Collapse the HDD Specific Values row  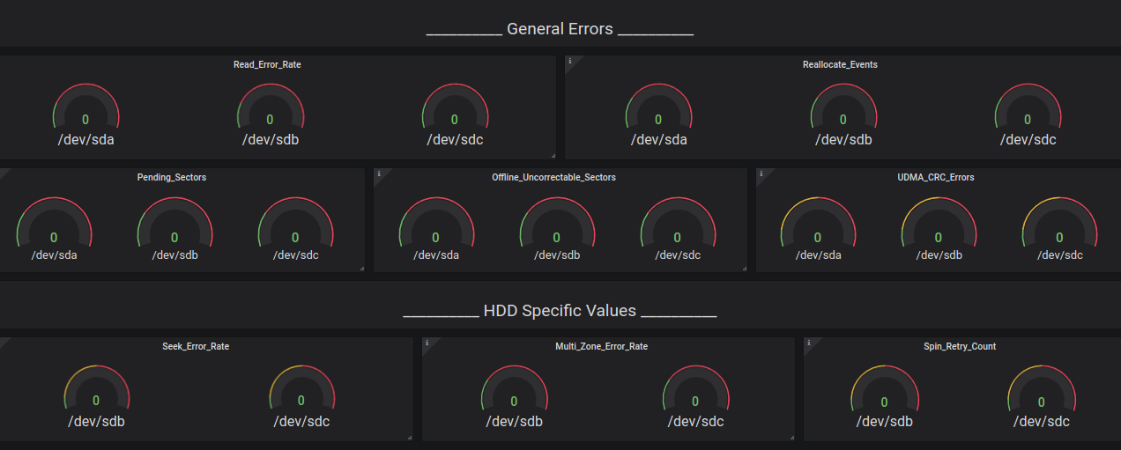[x=560, y=311]
